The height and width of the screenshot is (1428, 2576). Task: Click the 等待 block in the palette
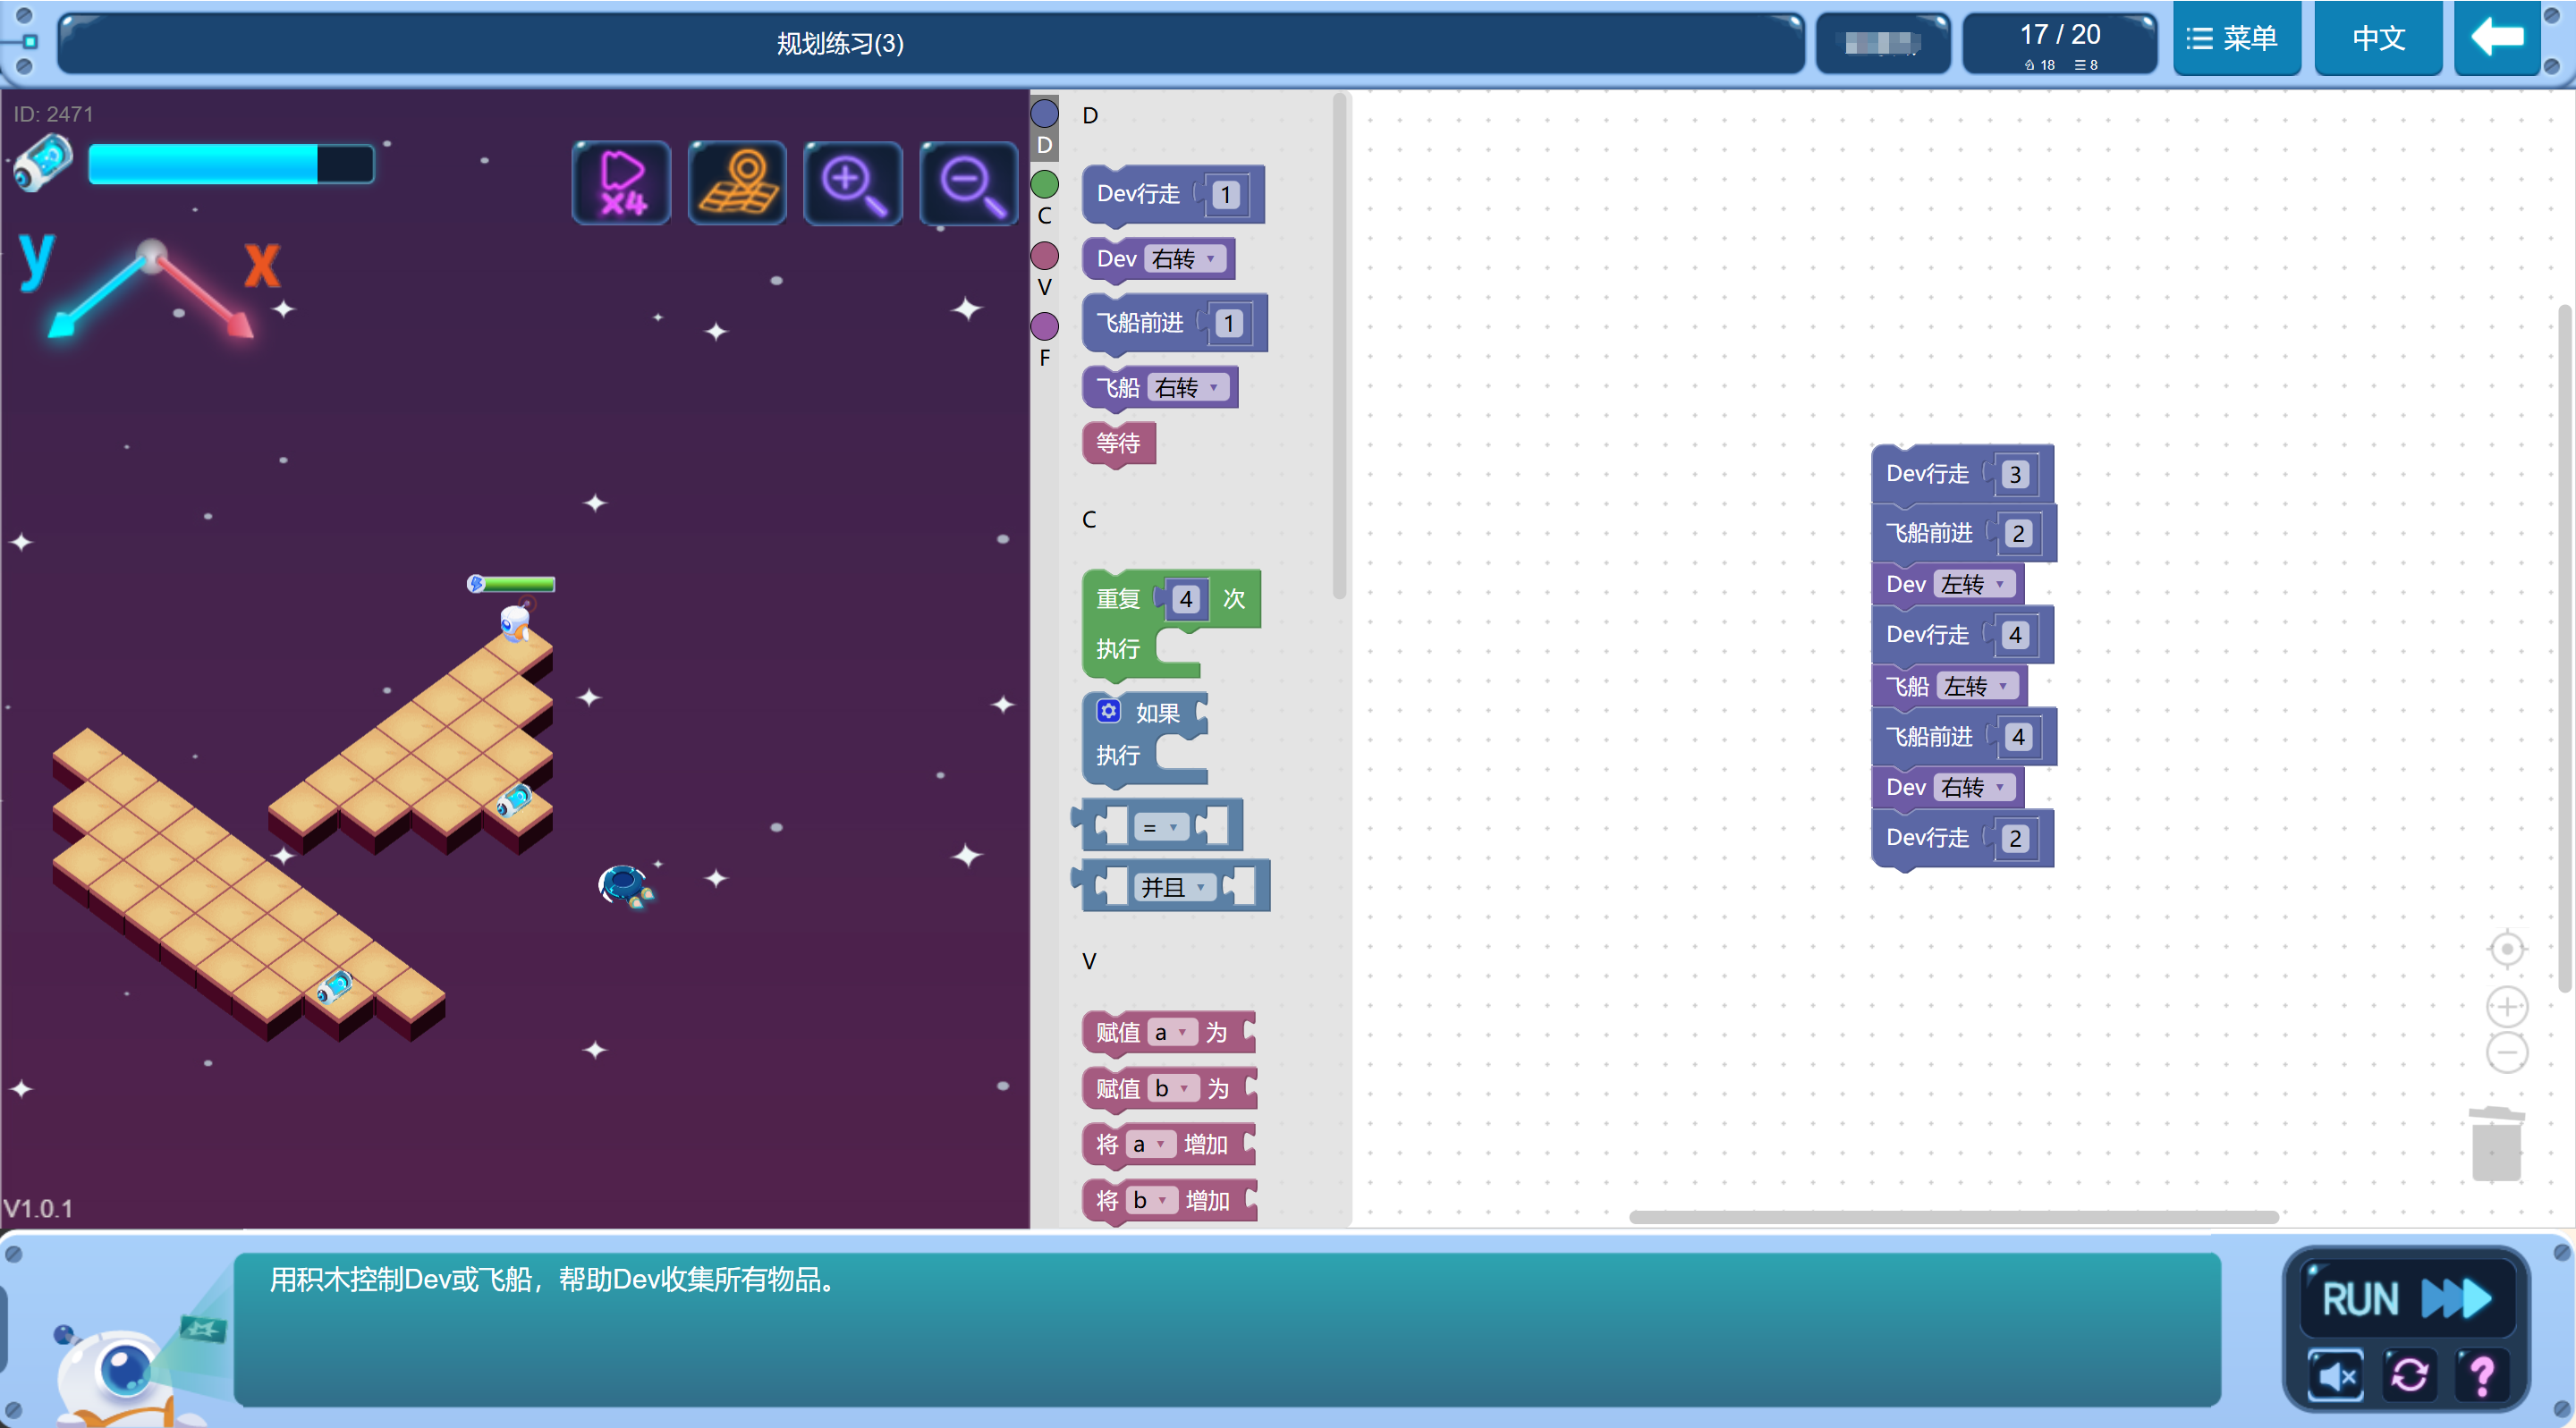[1118, 443]
